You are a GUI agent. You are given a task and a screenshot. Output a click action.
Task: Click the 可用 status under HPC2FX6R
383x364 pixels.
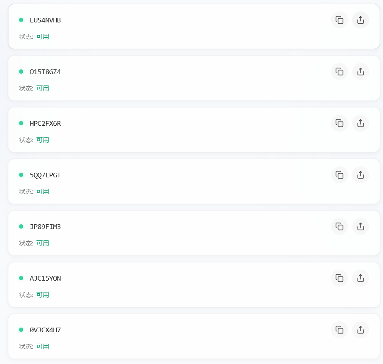pos(43,140)
